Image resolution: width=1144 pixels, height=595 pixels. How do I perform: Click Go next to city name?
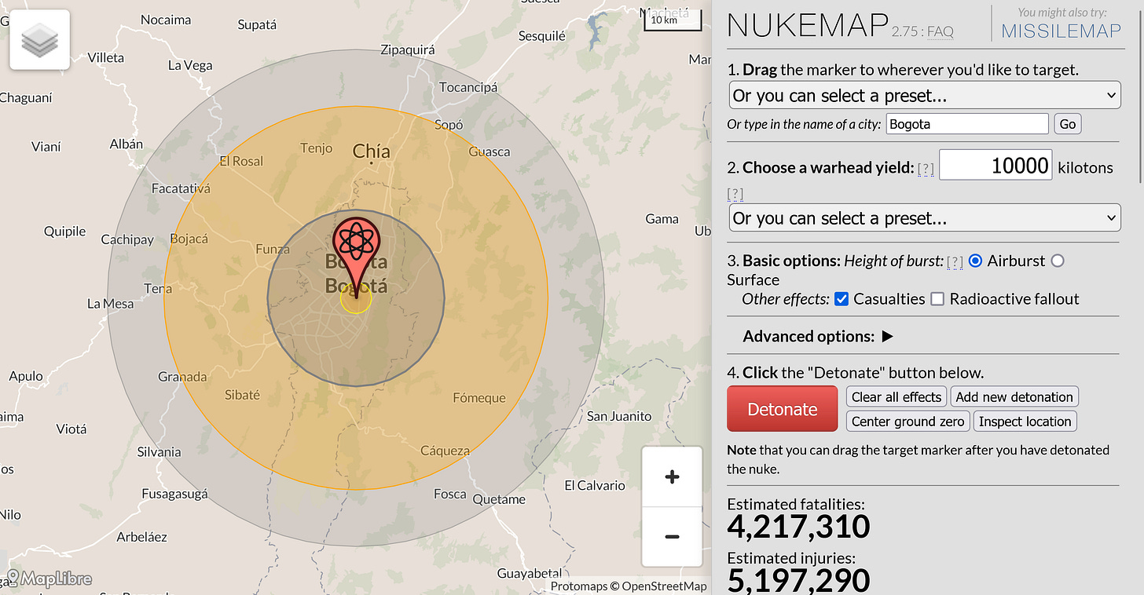click(1068, 124)
